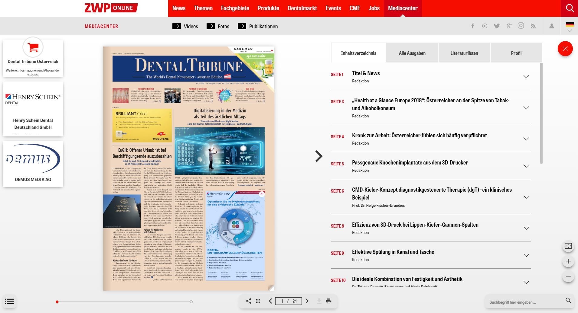Zoom in with the plus button
This screenshot has height=313, width=578.
[x=568, y=261]
